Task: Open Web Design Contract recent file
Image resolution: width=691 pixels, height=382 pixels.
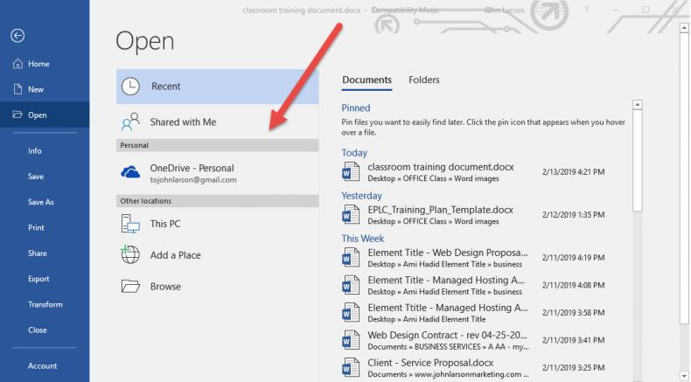Action: click(447, 335)
